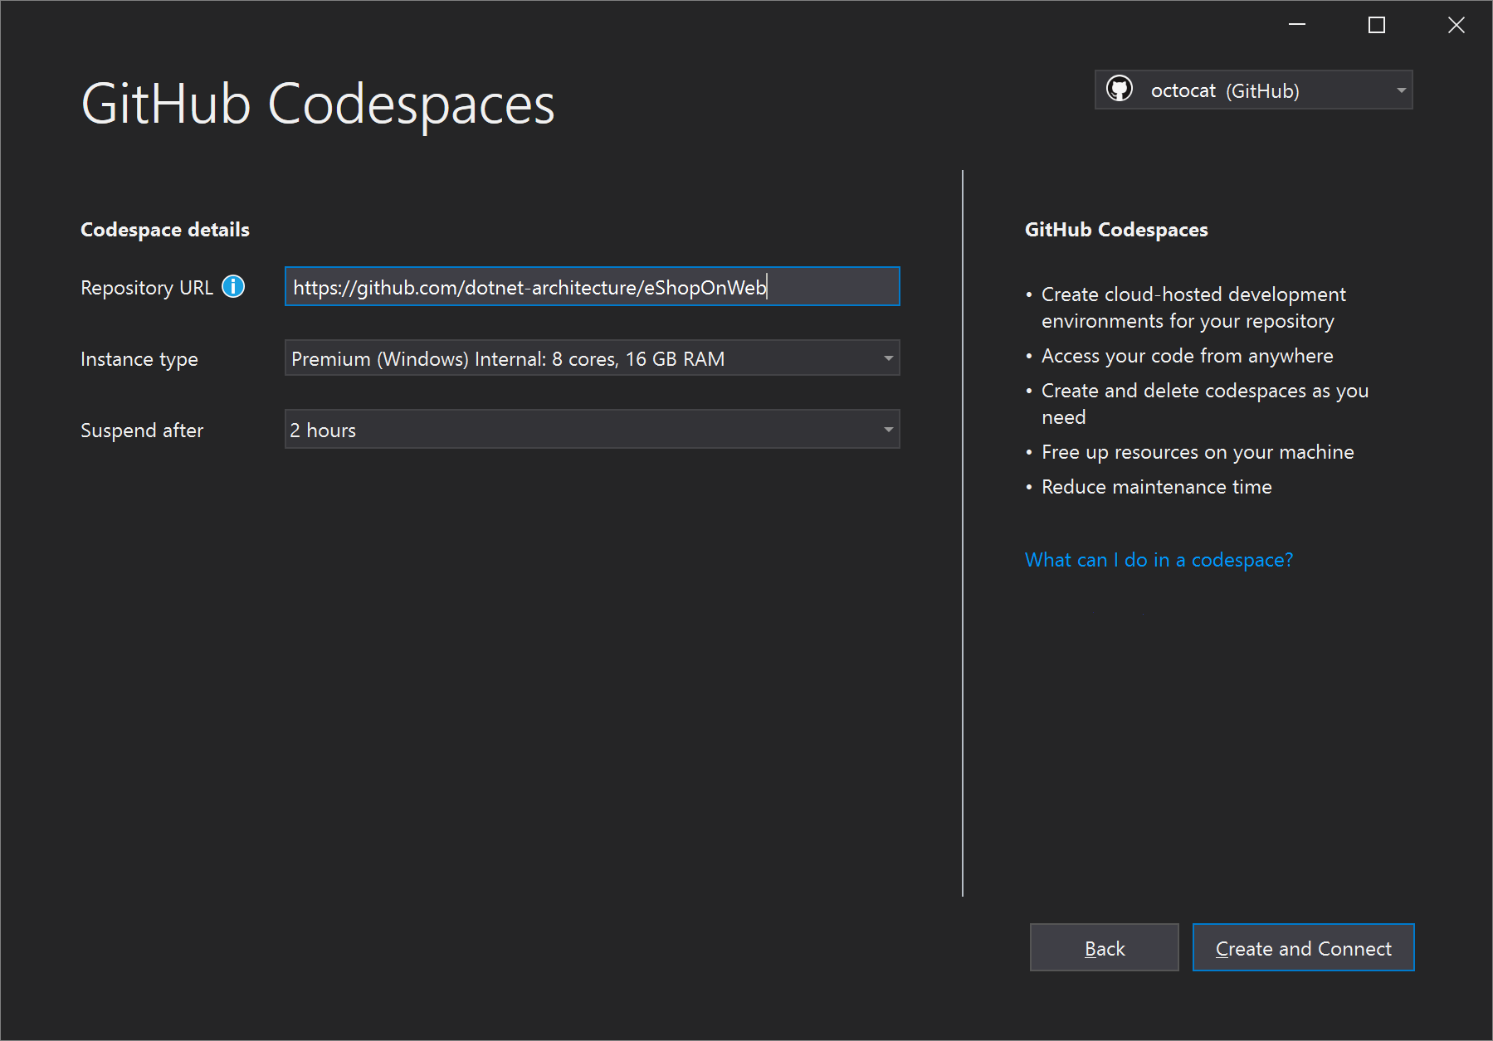The width and height of the screenshot is (1493, 1041).
Task: Maximize the GitHub Codespaces window
Action: (x=1376, y=25)
